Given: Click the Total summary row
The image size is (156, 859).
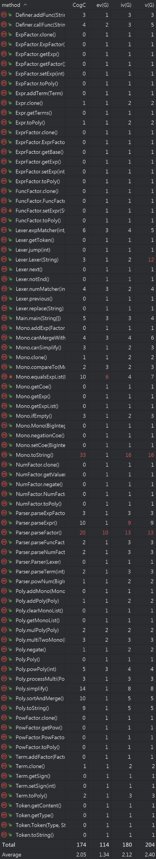Looking at the screenshot, I should pyautogui.click(x=78, y=845).
